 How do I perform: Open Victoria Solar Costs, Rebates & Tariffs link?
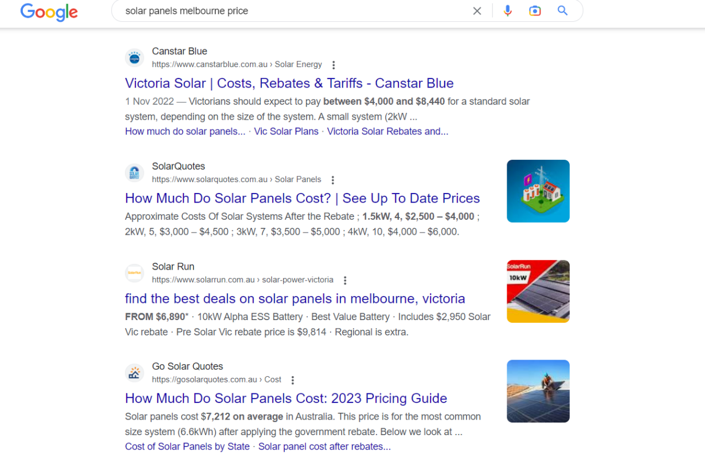(289, 83)
